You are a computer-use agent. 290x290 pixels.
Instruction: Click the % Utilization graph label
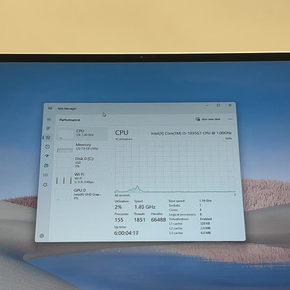tap(124, 139)
